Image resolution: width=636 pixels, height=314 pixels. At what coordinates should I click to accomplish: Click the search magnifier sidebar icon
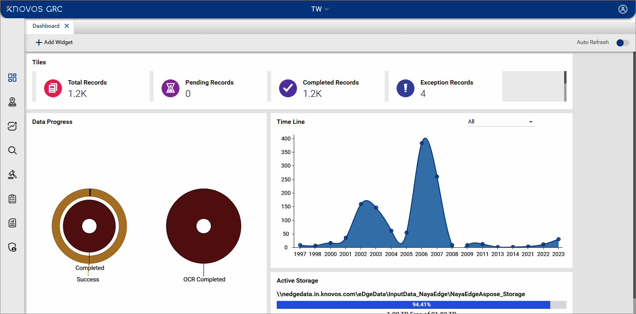coord(12,150)
